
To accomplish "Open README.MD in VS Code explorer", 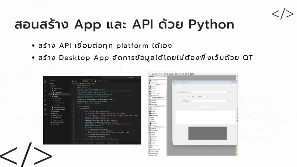I will (55, 118).
